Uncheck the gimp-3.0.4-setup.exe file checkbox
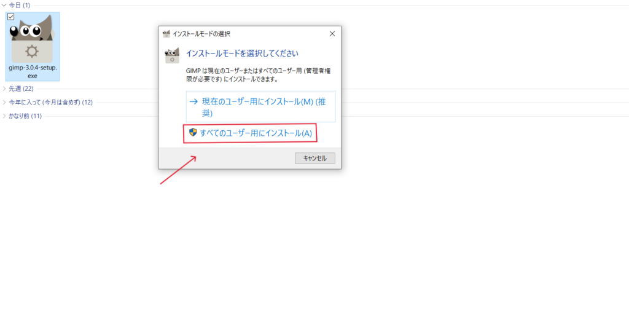Screen dimensions: 629x314 pos(11,17)
